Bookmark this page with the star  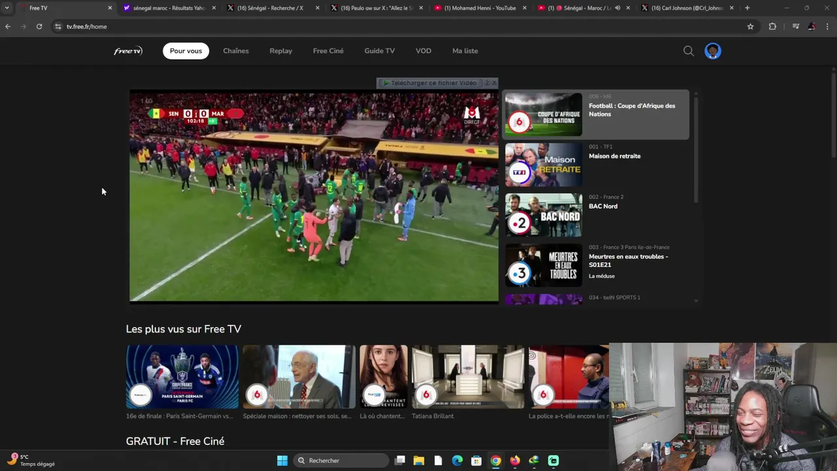pyautogui.click(x=750, y=27)
